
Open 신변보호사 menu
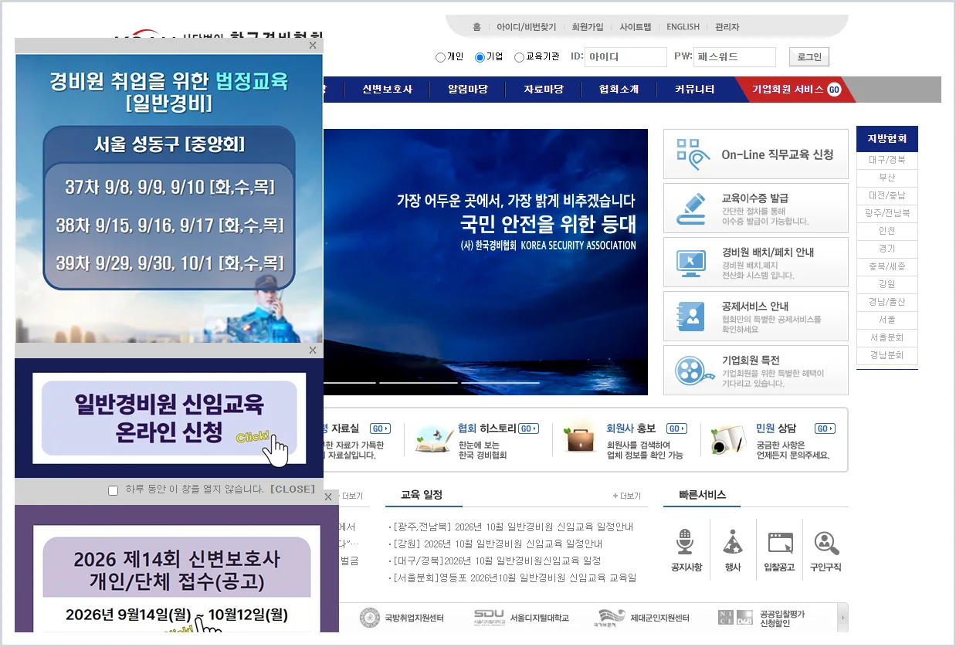[x=388, y=90]
